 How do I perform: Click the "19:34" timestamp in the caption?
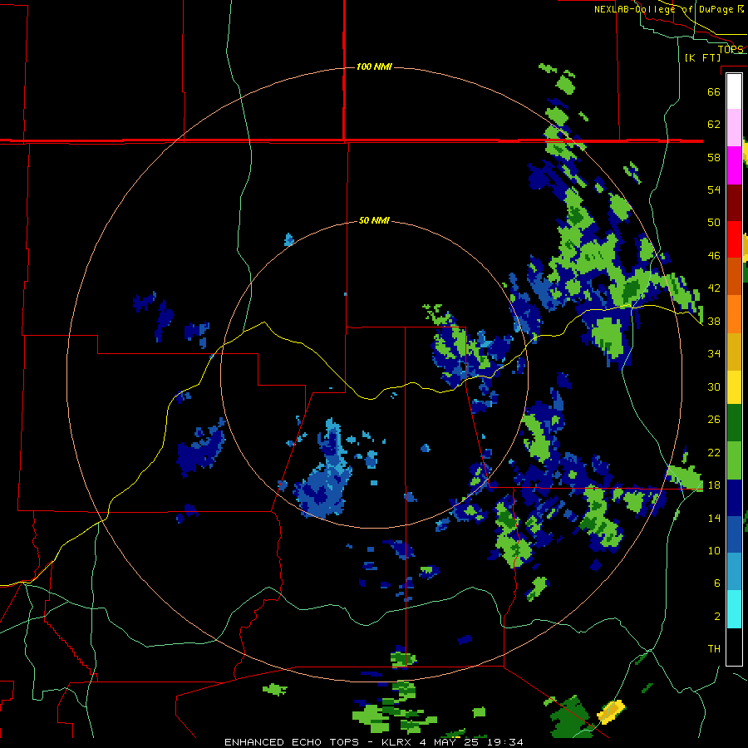505,742
